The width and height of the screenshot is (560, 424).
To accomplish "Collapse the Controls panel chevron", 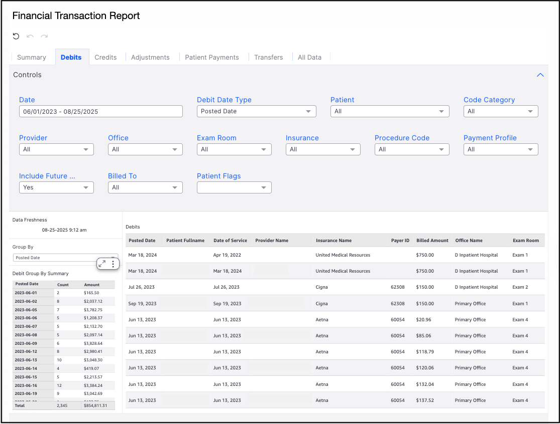I will [540, 75].
